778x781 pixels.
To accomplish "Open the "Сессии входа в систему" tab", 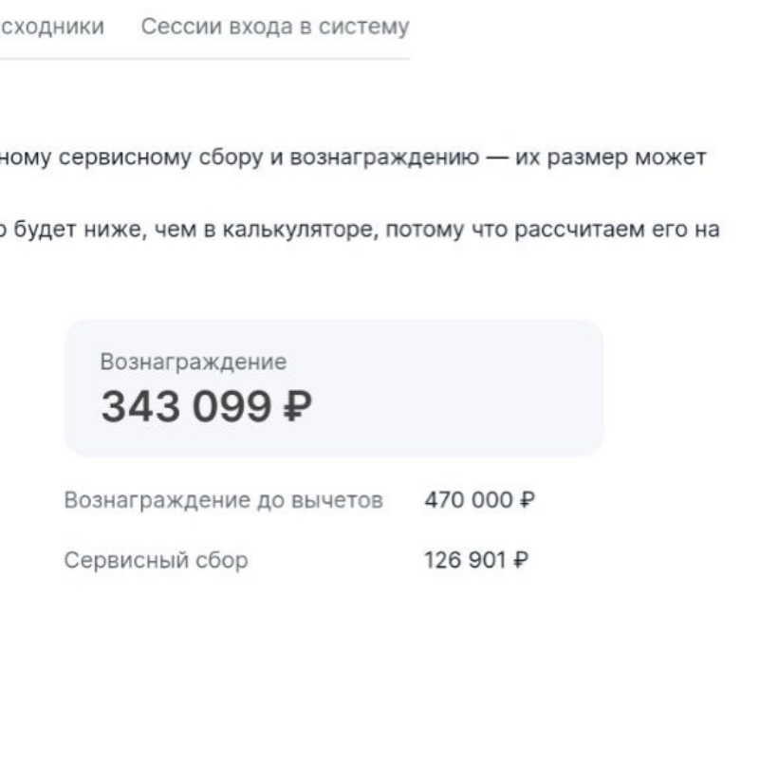I will [275, 28].
